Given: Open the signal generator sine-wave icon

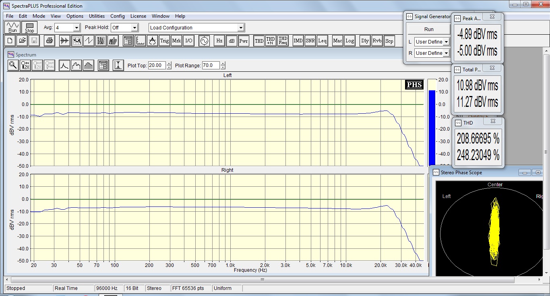Looking at the screenshot, I should tap(204, 41).
